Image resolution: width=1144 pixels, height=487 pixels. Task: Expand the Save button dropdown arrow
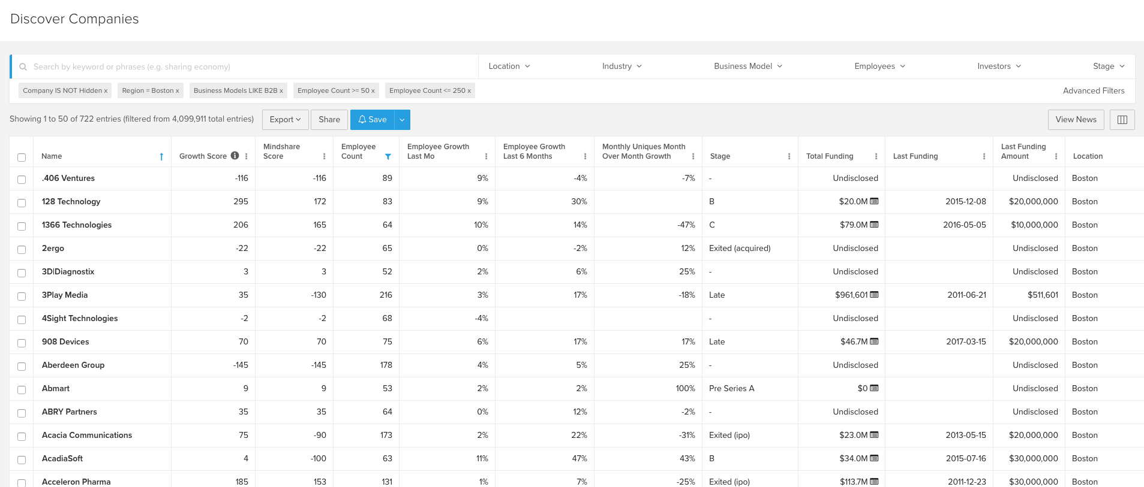point(402,120)
